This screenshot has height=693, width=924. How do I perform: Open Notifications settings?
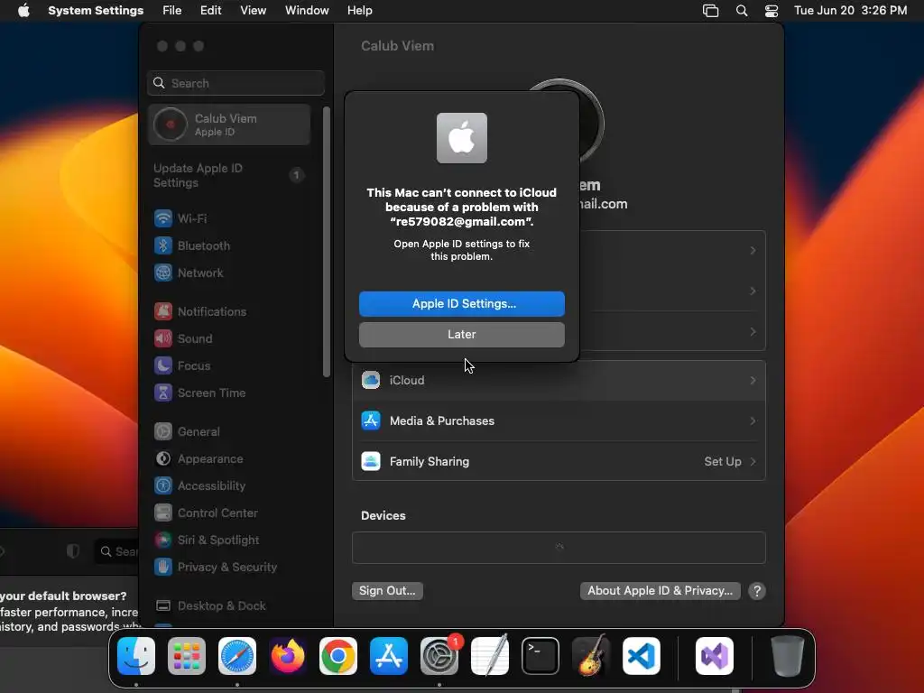[200, 311]
